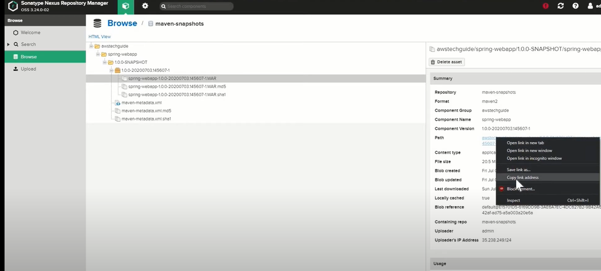The height and width of the screenshot is (271, 601).
Task: Click the maven-snapshots breadcrumb
Action: (179, 24)
